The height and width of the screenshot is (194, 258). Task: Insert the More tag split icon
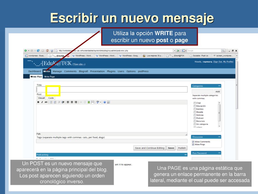pyautogui.click(x=93, y=102)
